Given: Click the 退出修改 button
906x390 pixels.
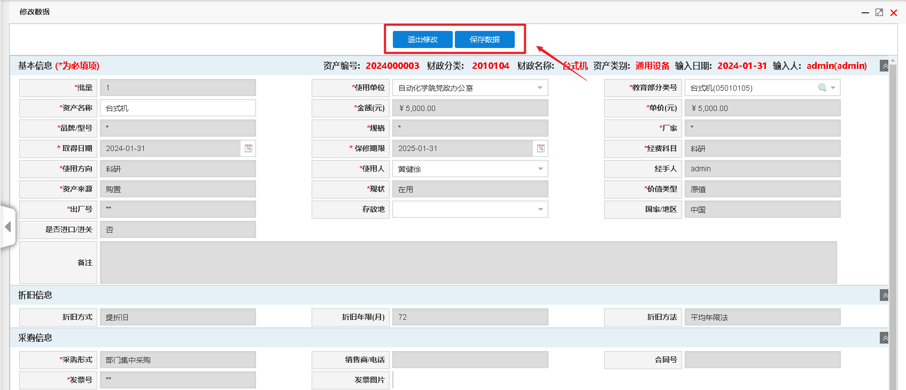Looking at the screenshot, I should [422, 39].
